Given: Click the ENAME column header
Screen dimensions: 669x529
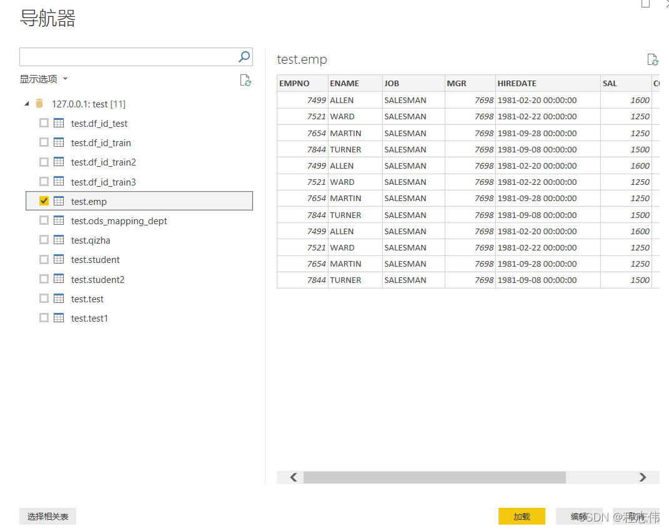Looking at the screenshot, I should (x=355, y=83).
